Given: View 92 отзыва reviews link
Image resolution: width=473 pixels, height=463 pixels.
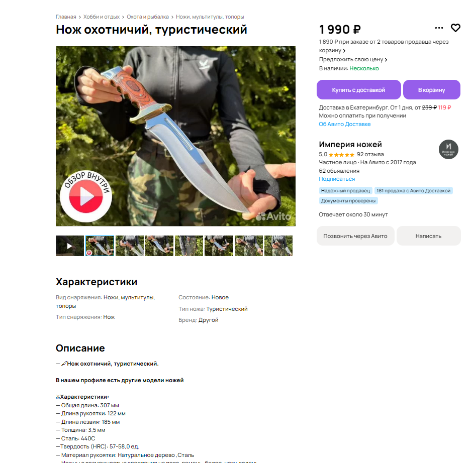Looking at the screenshot, I should coord(370,154).
